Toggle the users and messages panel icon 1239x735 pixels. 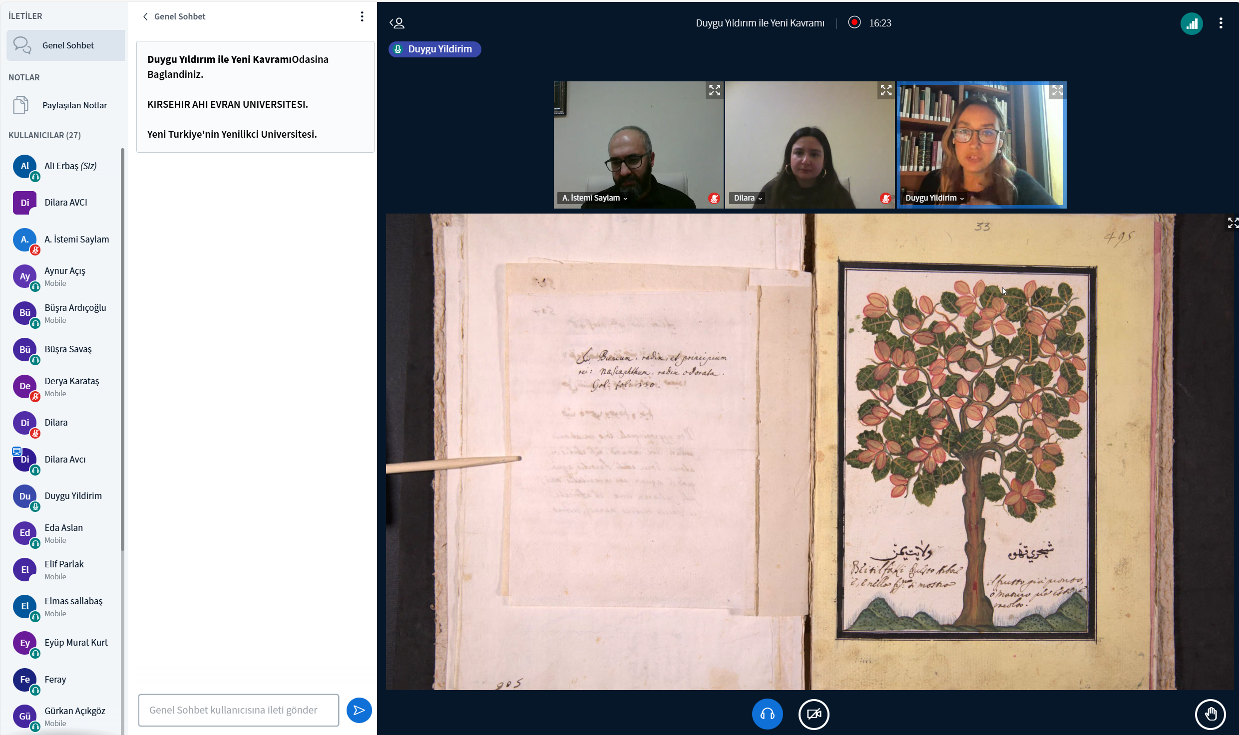pos(397,23)
